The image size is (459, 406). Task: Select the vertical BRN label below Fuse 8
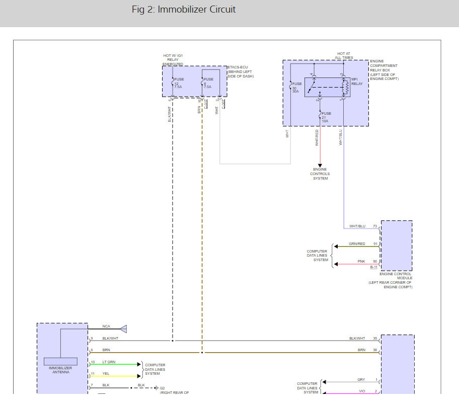(x=199, y=110)
